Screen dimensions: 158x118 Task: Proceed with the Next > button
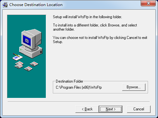tap(111, 109)
